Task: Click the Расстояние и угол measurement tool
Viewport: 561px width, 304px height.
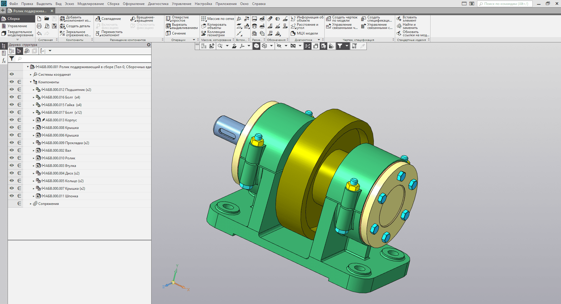Action: (x=304, y=26)
